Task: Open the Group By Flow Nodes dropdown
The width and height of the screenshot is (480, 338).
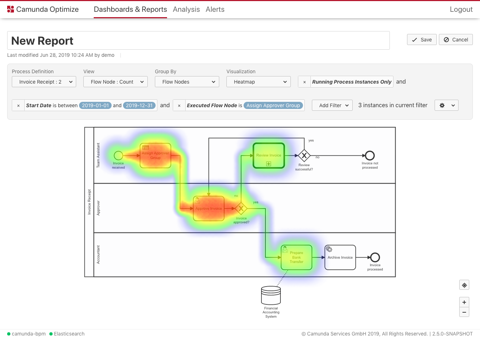Action: 187,82
